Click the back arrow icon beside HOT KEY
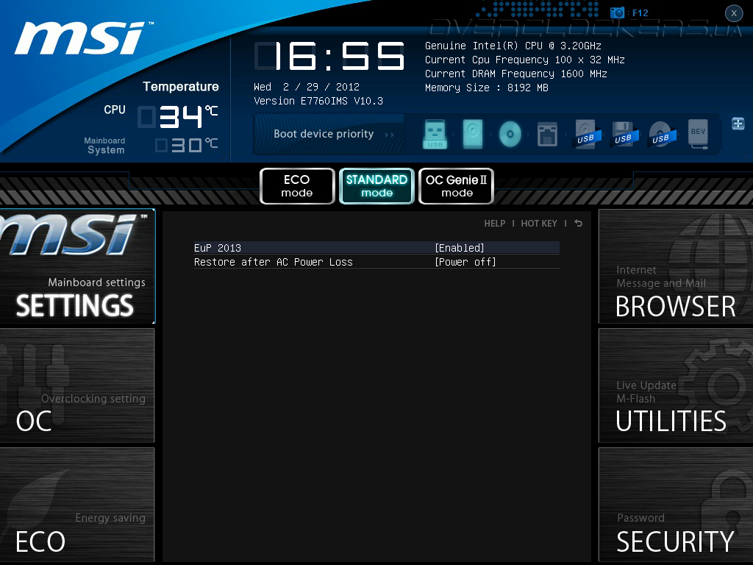The image size is (753, 565). click(x=578, y=224)
